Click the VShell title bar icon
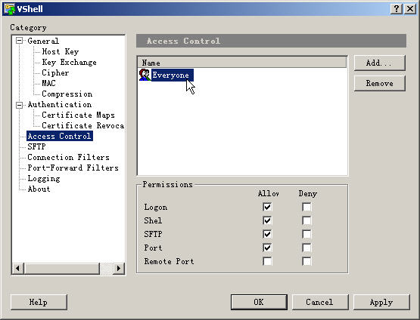Image resolution: width=420 pixels, height=320 pixels. [9, 9]
